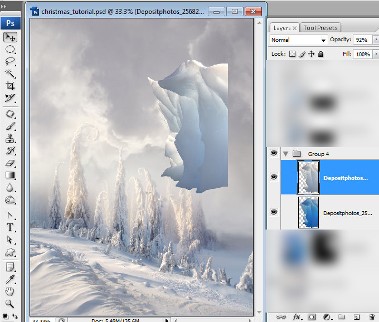Select the Eraser tool
Image resolution: width=379 pixels, height=322 pixels.
pyautogui.click(x=10, y=163)
